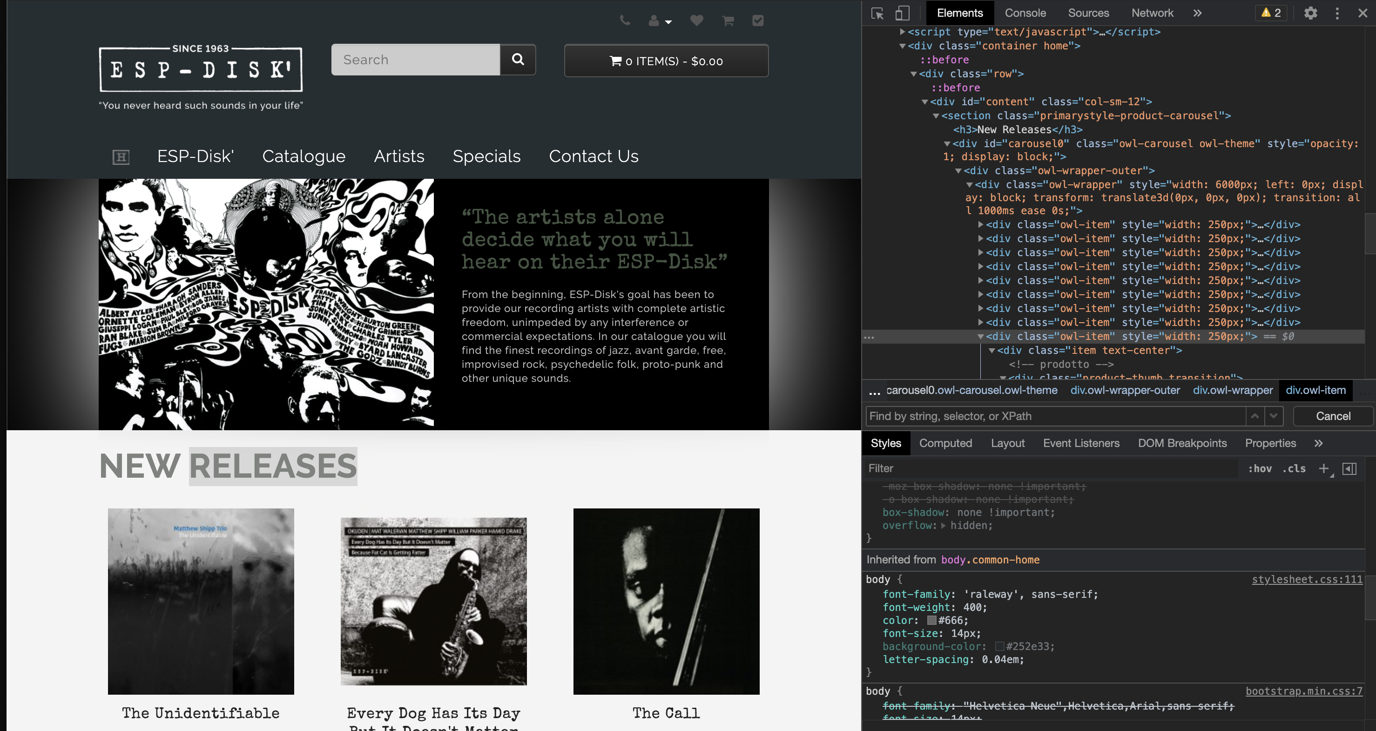Toggle the :hov element state panel
This screenshot has height=731, width=1376.
coord(1260,468)
